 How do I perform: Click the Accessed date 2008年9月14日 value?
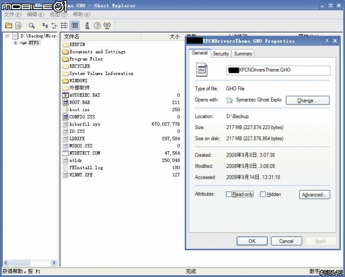[x=253, y=177]
